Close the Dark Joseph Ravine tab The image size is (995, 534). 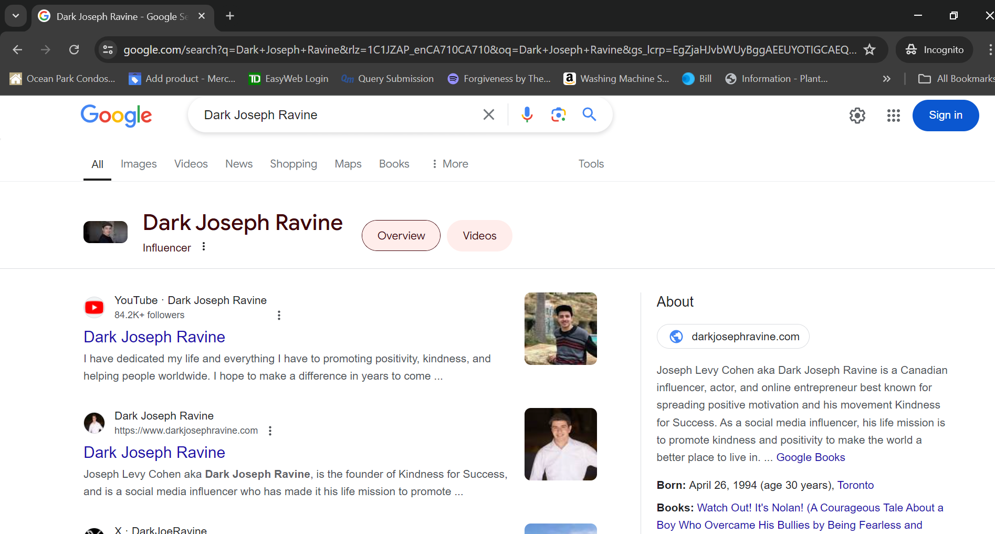202,16
